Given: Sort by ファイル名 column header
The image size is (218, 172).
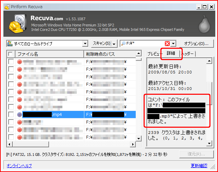Looking at the screenshot, I should (x=49, y=54).
